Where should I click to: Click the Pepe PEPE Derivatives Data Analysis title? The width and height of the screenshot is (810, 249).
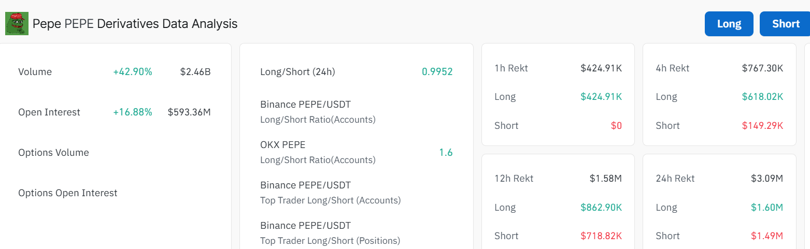tap(135, 24)
